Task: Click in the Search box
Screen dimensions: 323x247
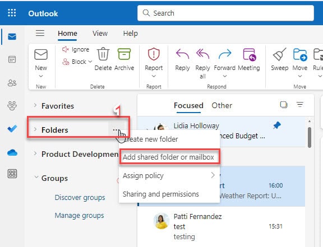Action: click(225, 13)
